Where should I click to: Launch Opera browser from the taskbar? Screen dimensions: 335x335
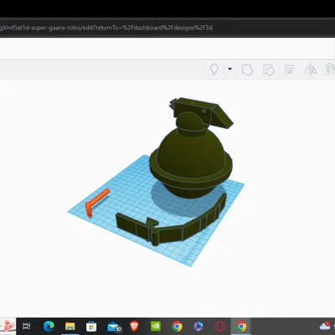tap(219, 326)
